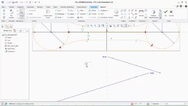188x106 pixels.
Task: Select PRT_CSYS_DEF in model tree
Action: coord(11,46)
